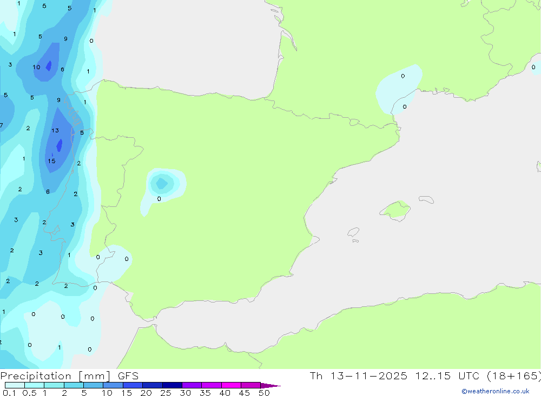Click the Precipitation [mm] GFS title
541x396 pixels.
click(x=69, y=376)
